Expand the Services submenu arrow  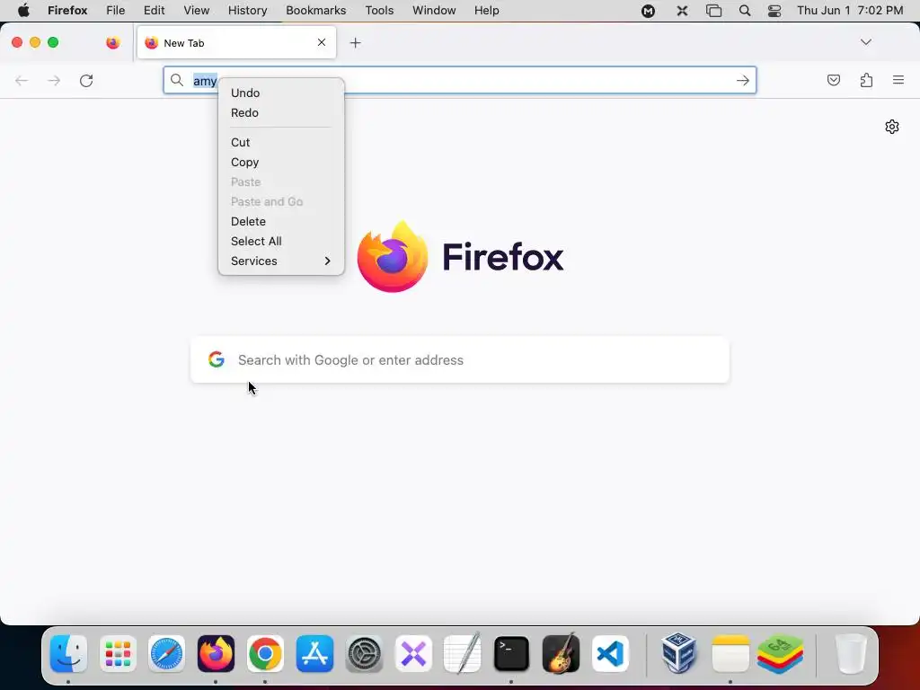[327, 261]
